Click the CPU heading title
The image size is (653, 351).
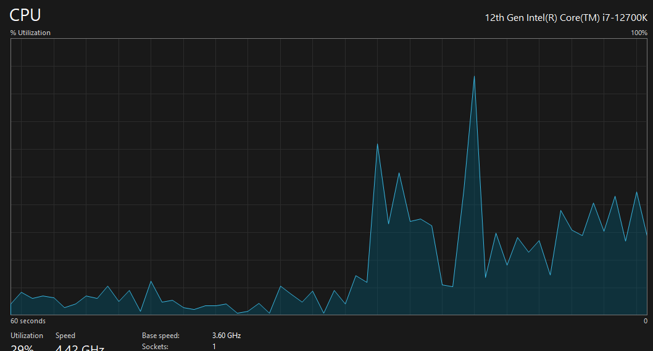[25, 15]
